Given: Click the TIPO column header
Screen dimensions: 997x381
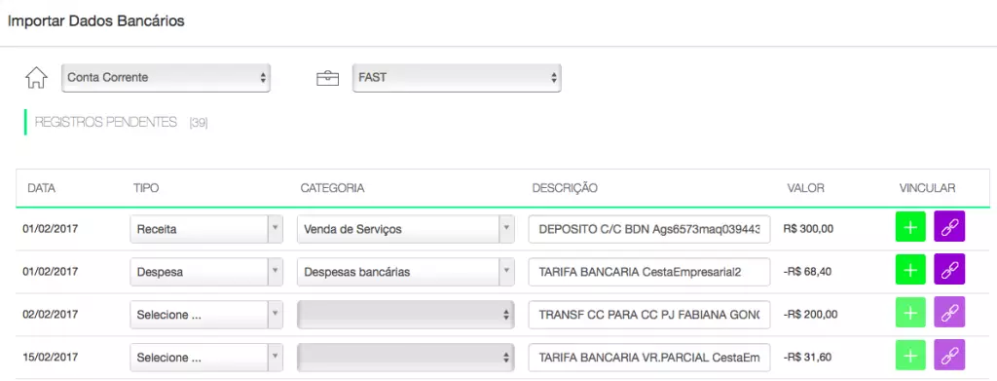Looking at the screenshot, I should click(146, 188).
